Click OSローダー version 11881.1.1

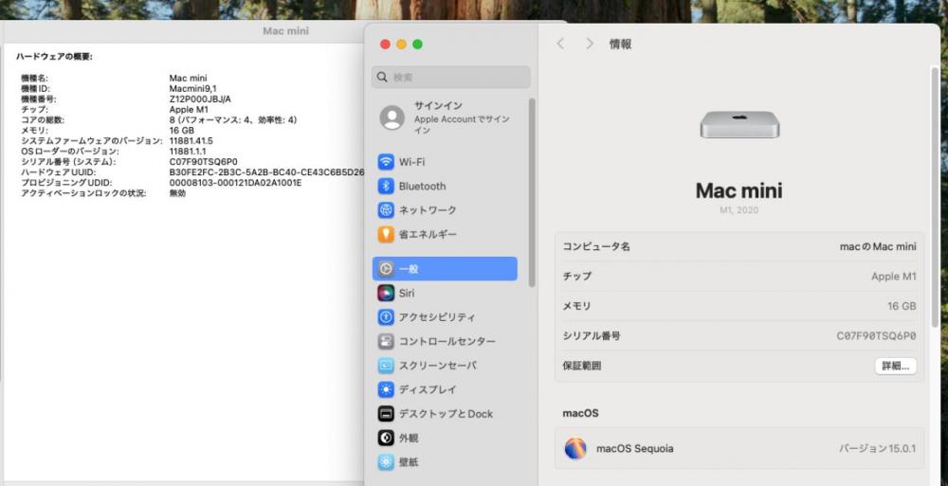tap(188, 152)
